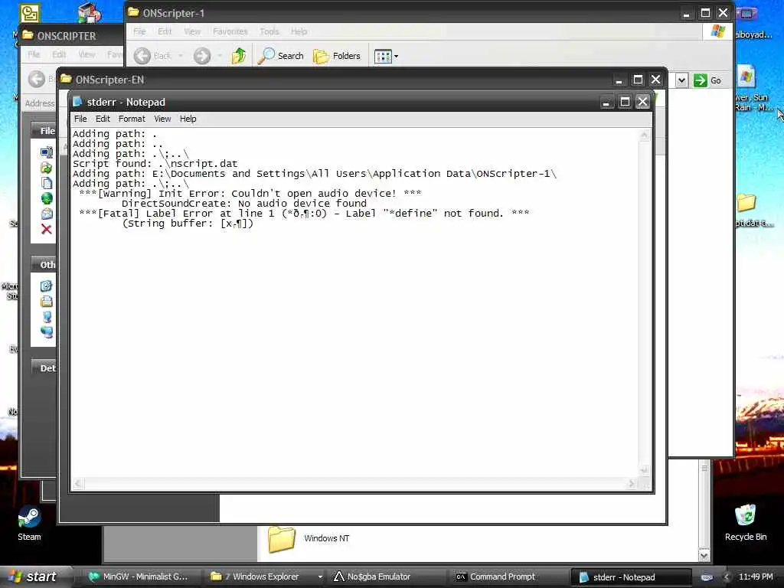Click Back button in ONScripter-1 toolbar
784x588 pixels.
point(152,55)
